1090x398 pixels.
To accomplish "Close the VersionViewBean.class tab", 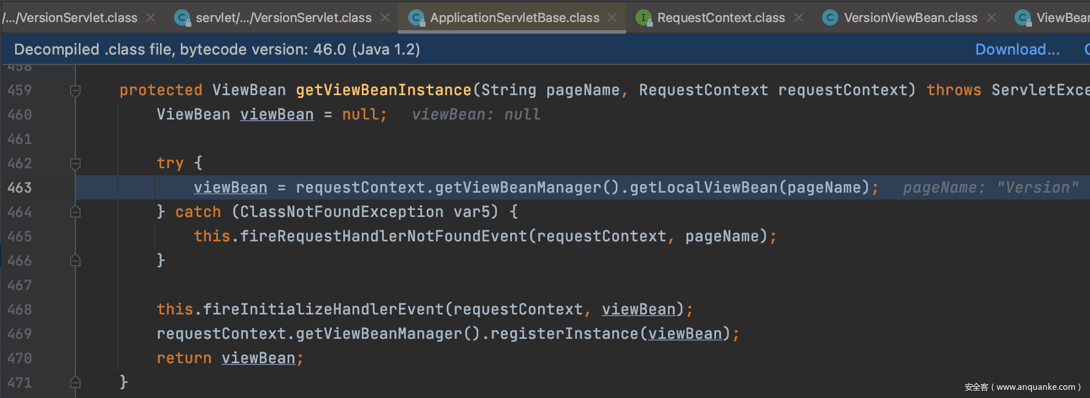I will pyautogui.click(x=991, y=18).
